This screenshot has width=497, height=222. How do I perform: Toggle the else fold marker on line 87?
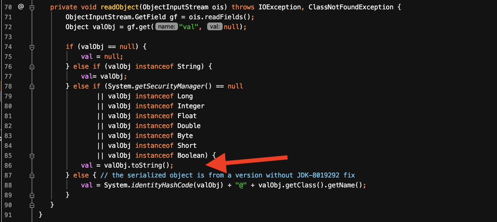[32, 176]
